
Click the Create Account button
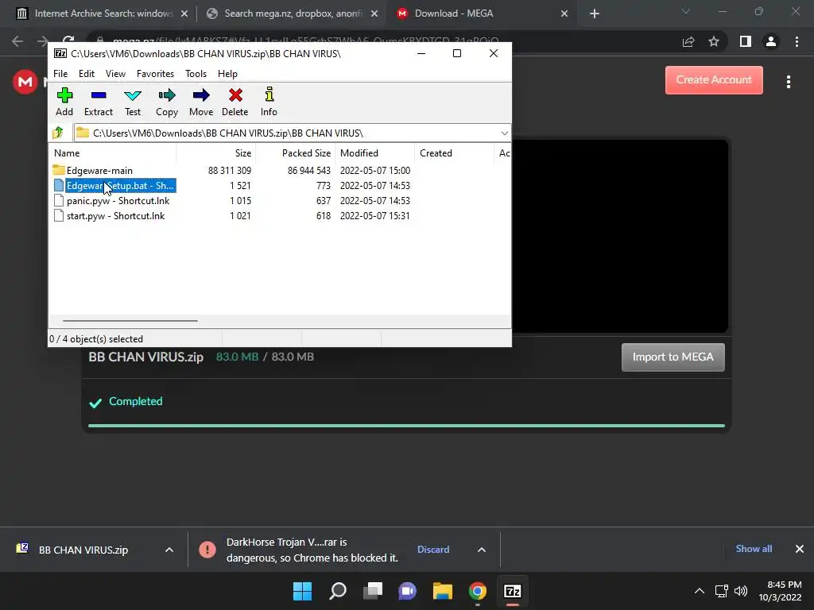tap(714, 80)
